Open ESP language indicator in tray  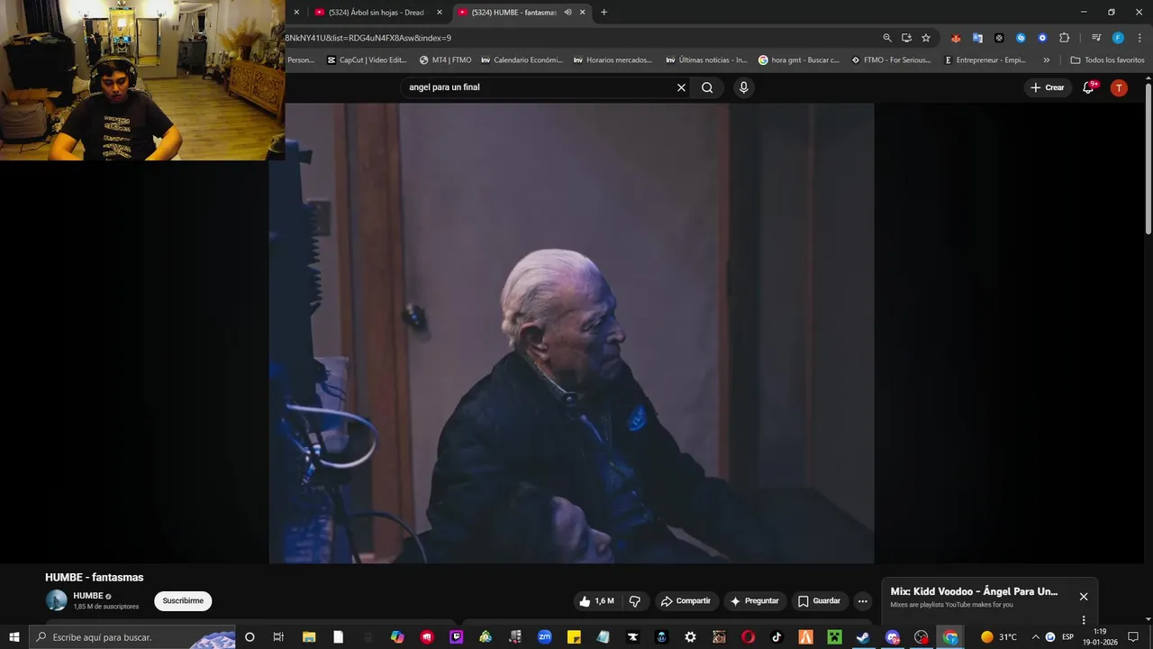point(1068,636)
